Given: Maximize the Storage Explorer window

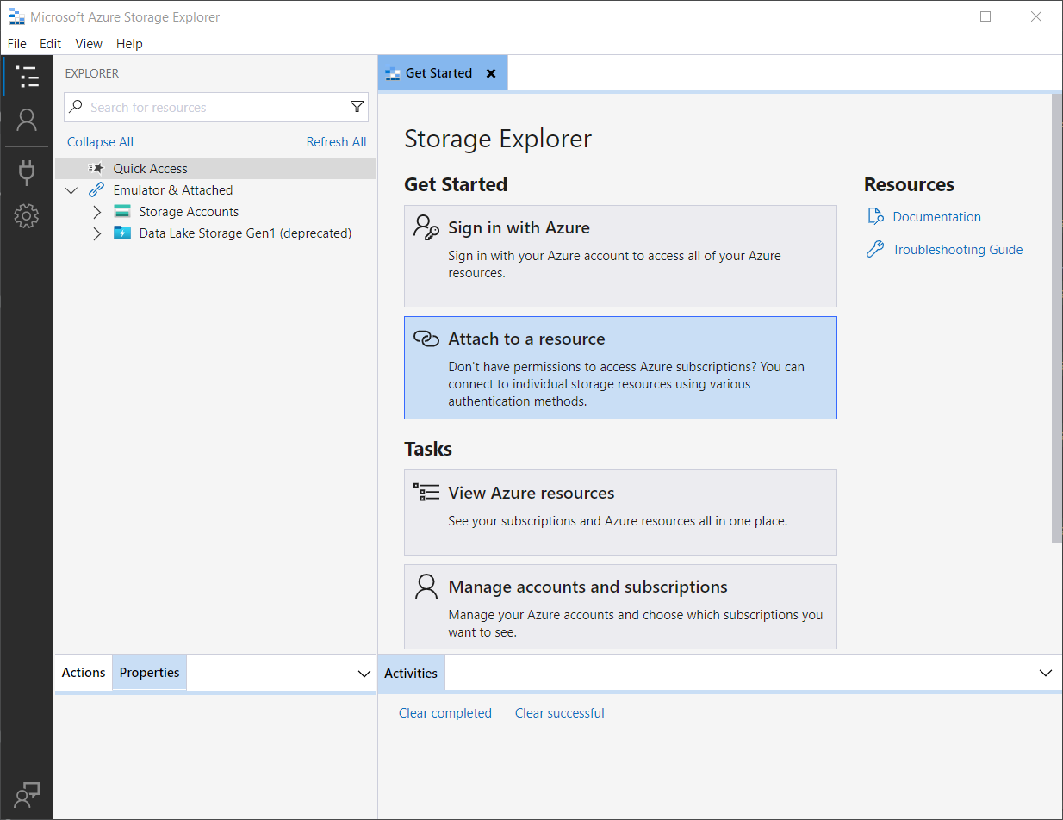Looking at the screenshot, I should [985, 16].
